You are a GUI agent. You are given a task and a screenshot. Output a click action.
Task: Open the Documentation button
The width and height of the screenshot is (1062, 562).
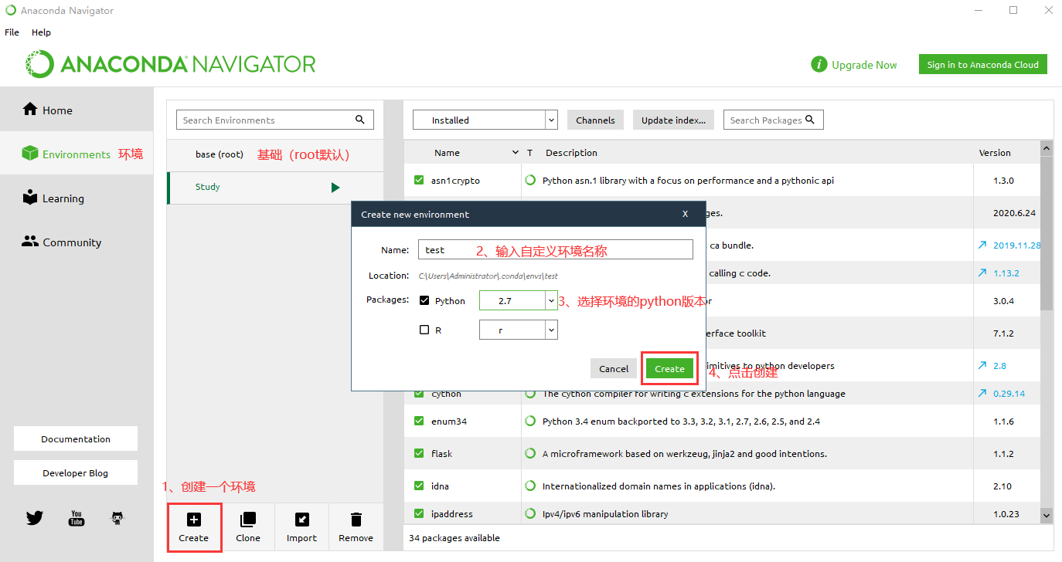(x=76, y=438)
